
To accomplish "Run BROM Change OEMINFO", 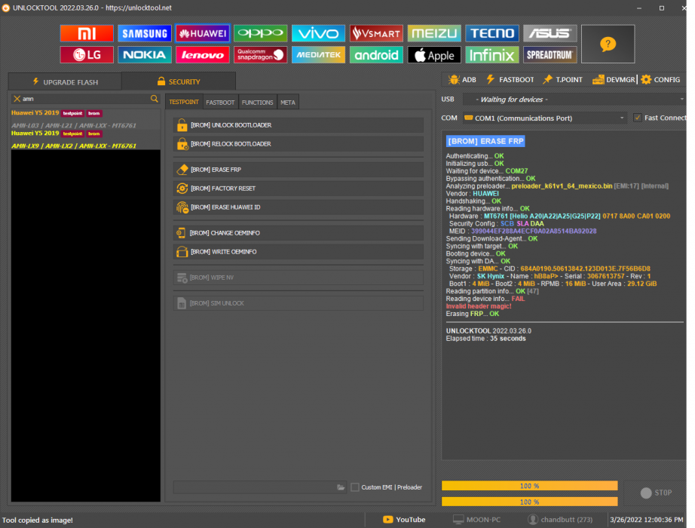I will click(299, 233).
